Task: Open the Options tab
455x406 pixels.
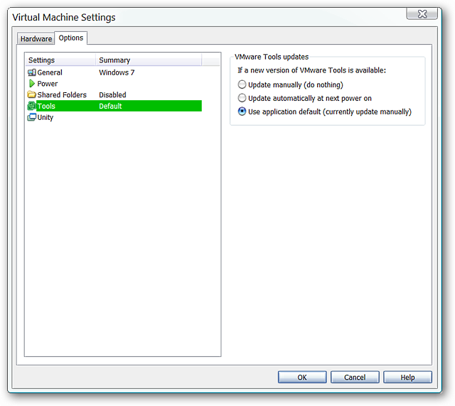Action: [71, 38]
